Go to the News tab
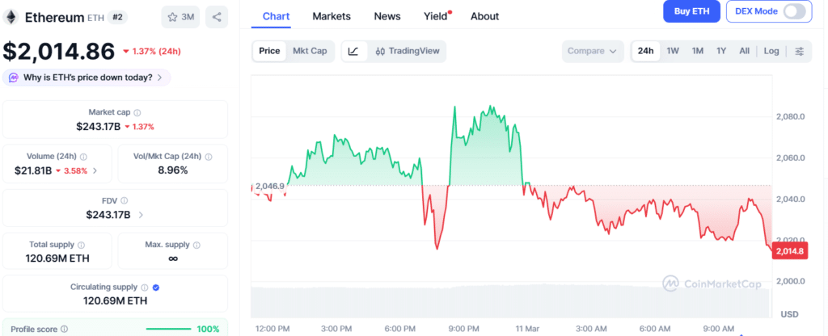828x336 pixels. pyautogui.click(x=387, y=16)
